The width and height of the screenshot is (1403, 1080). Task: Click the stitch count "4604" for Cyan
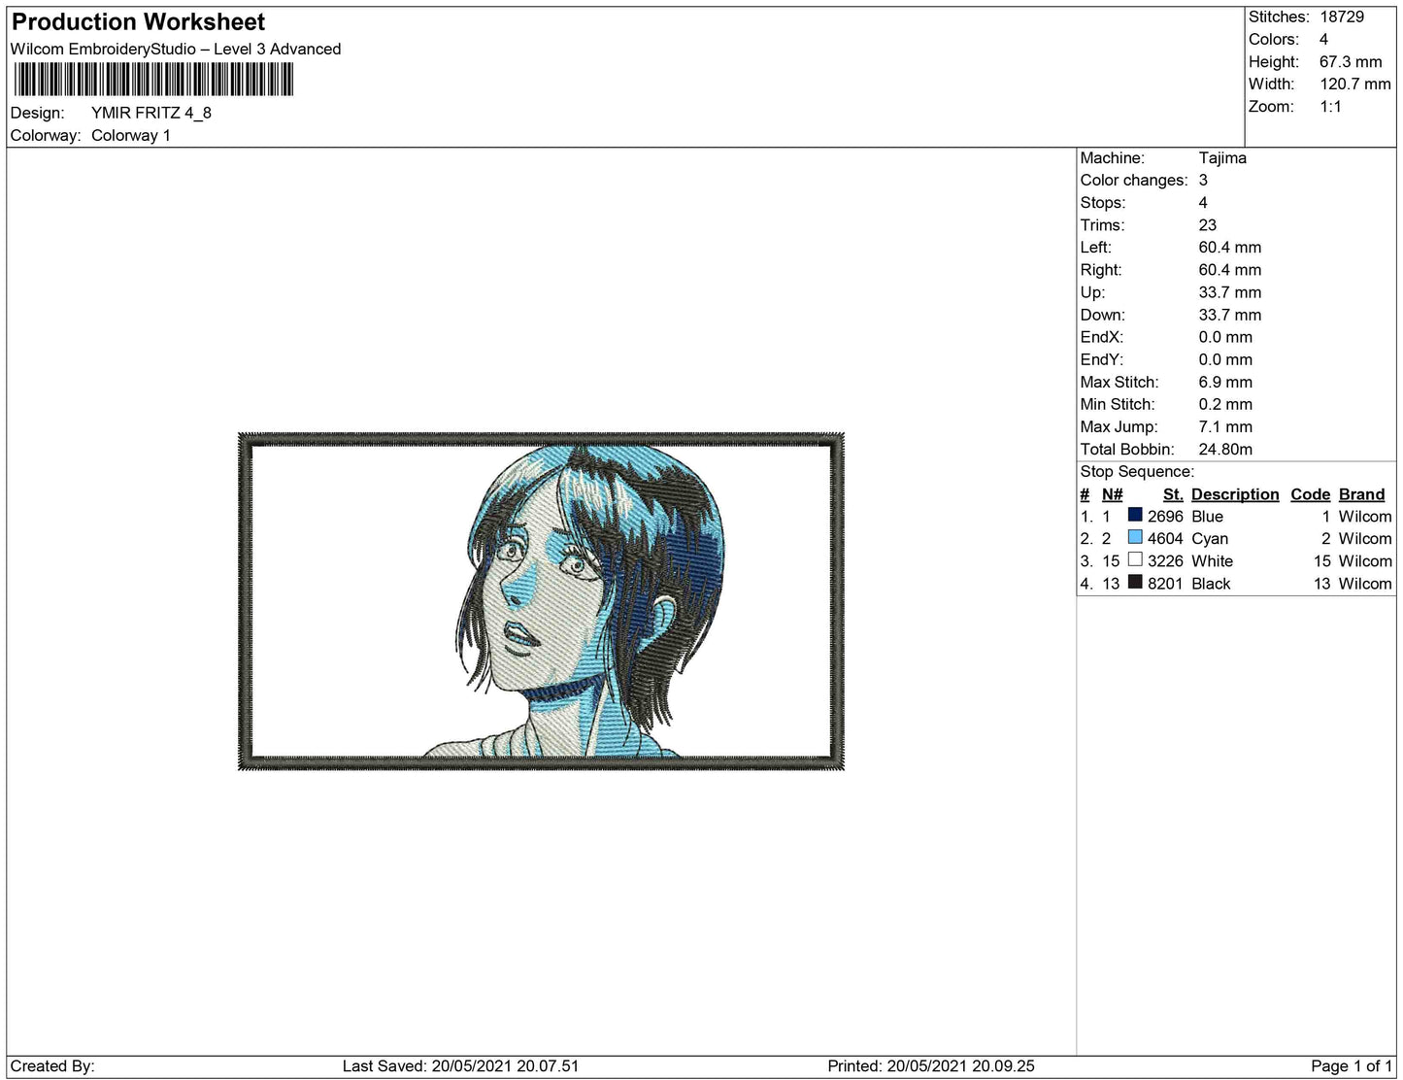tap(1165, 538)
